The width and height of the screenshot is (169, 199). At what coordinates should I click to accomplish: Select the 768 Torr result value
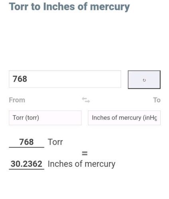pos(26,142)
